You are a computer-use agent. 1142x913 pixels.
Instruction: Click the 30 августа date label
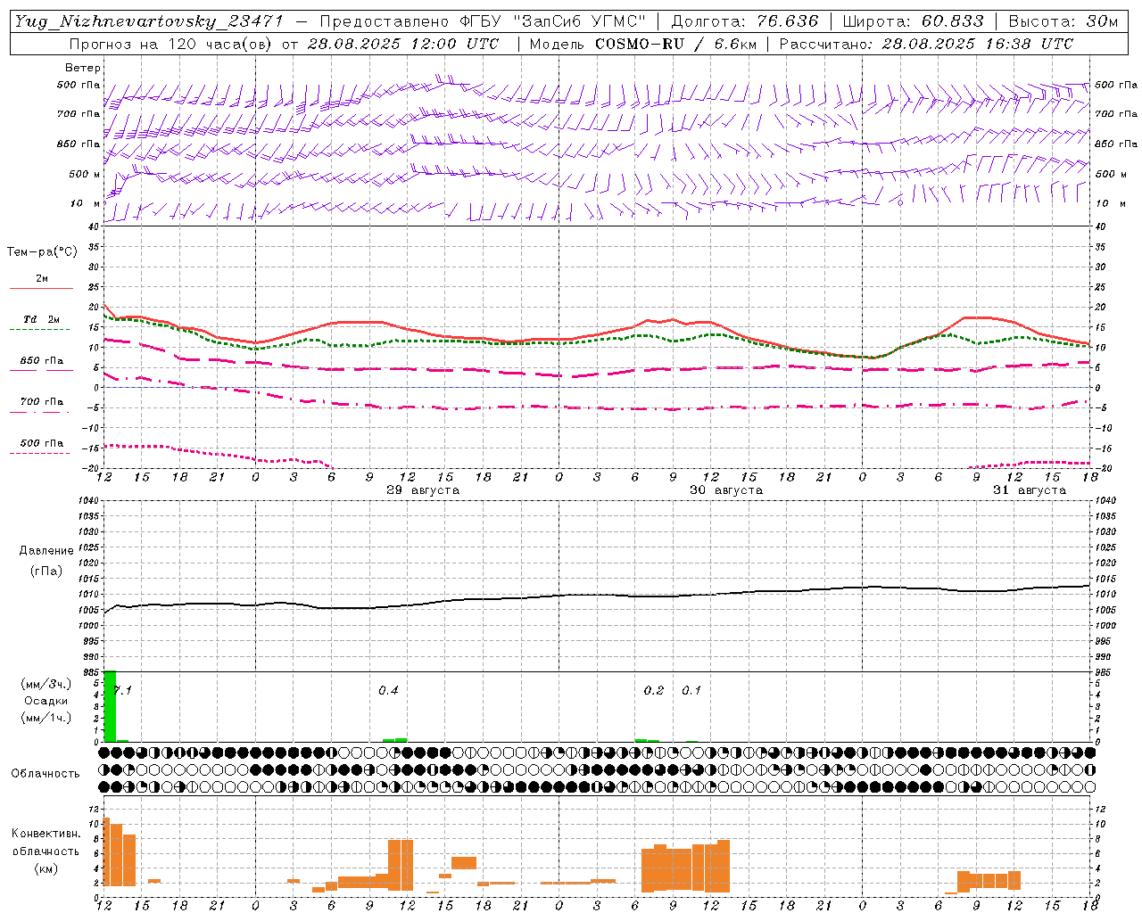coord(726,490)
